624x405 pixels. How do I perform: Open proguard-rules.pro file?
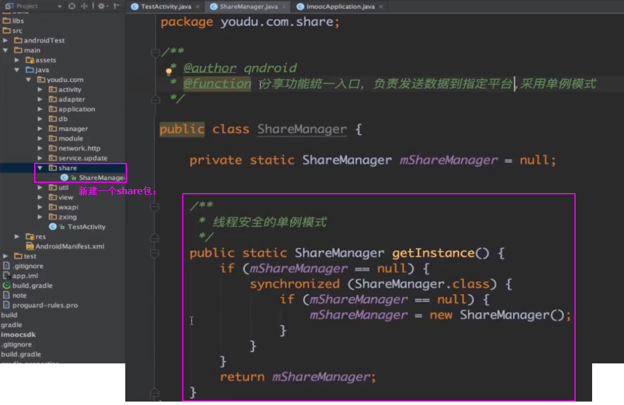[40, 305]
